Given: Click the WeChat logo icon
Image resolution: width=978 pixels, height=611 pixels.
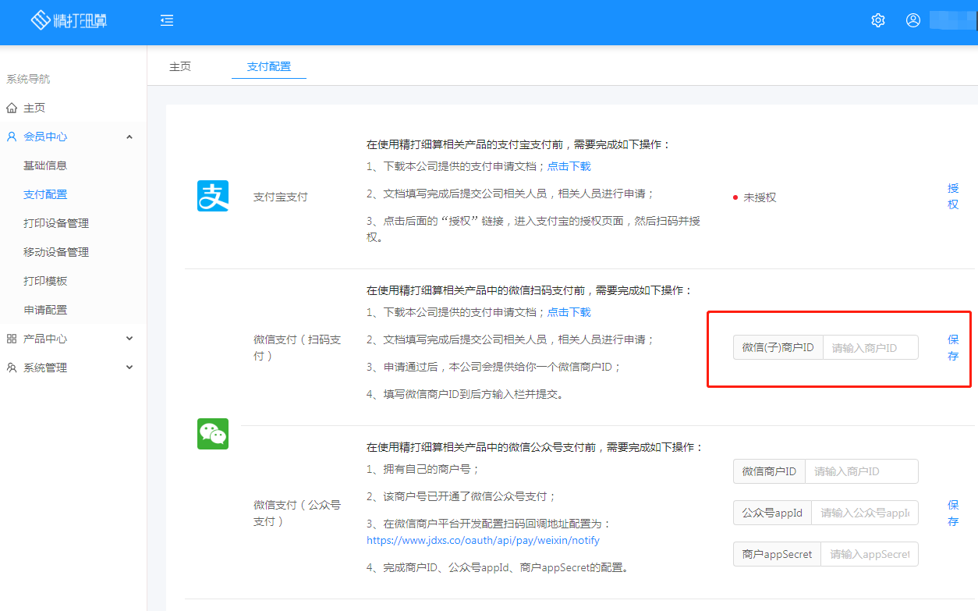Looking at the screenshot, I should 213,434.
